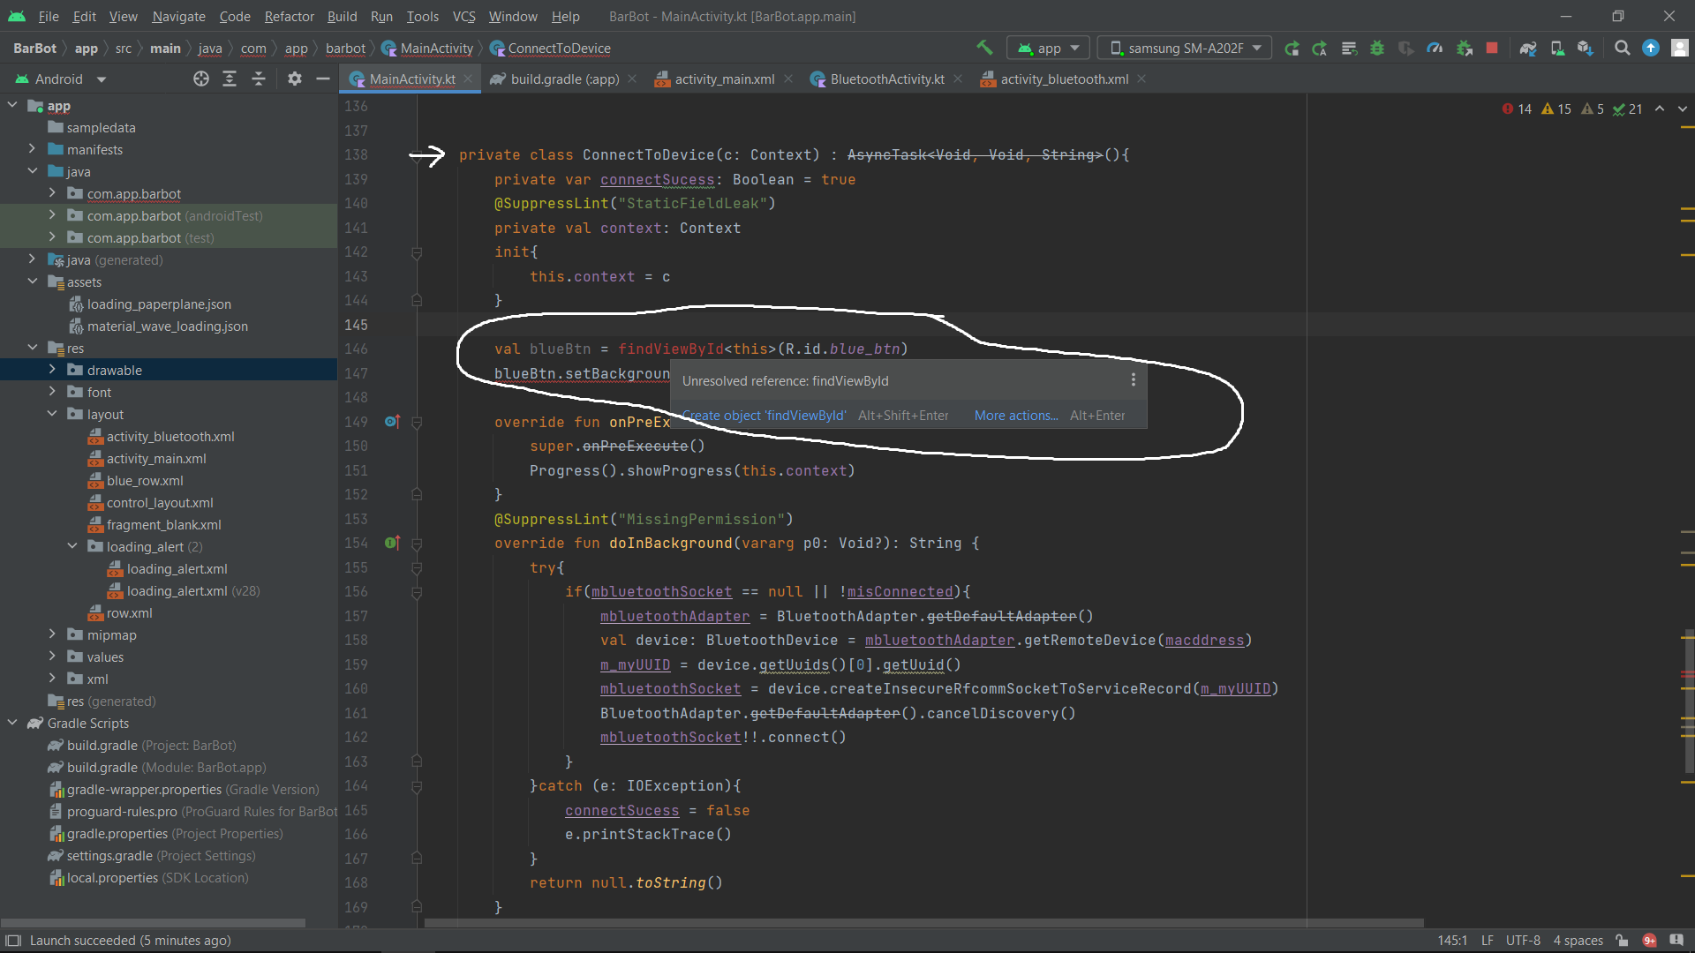1695x953 pixels.
Task: Click Expand All in Project panel
Action: (230, 79)
